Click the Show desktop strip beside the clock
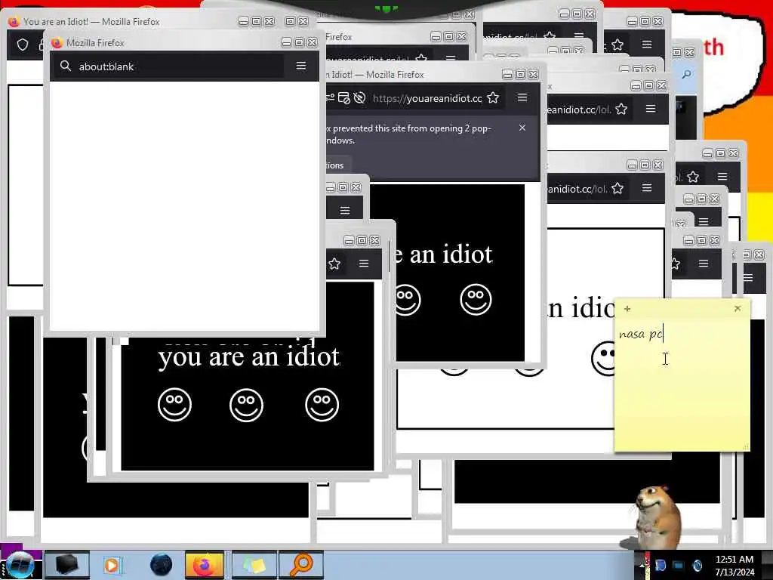This screenshot has height=580, width=773. tap(768, 565)
